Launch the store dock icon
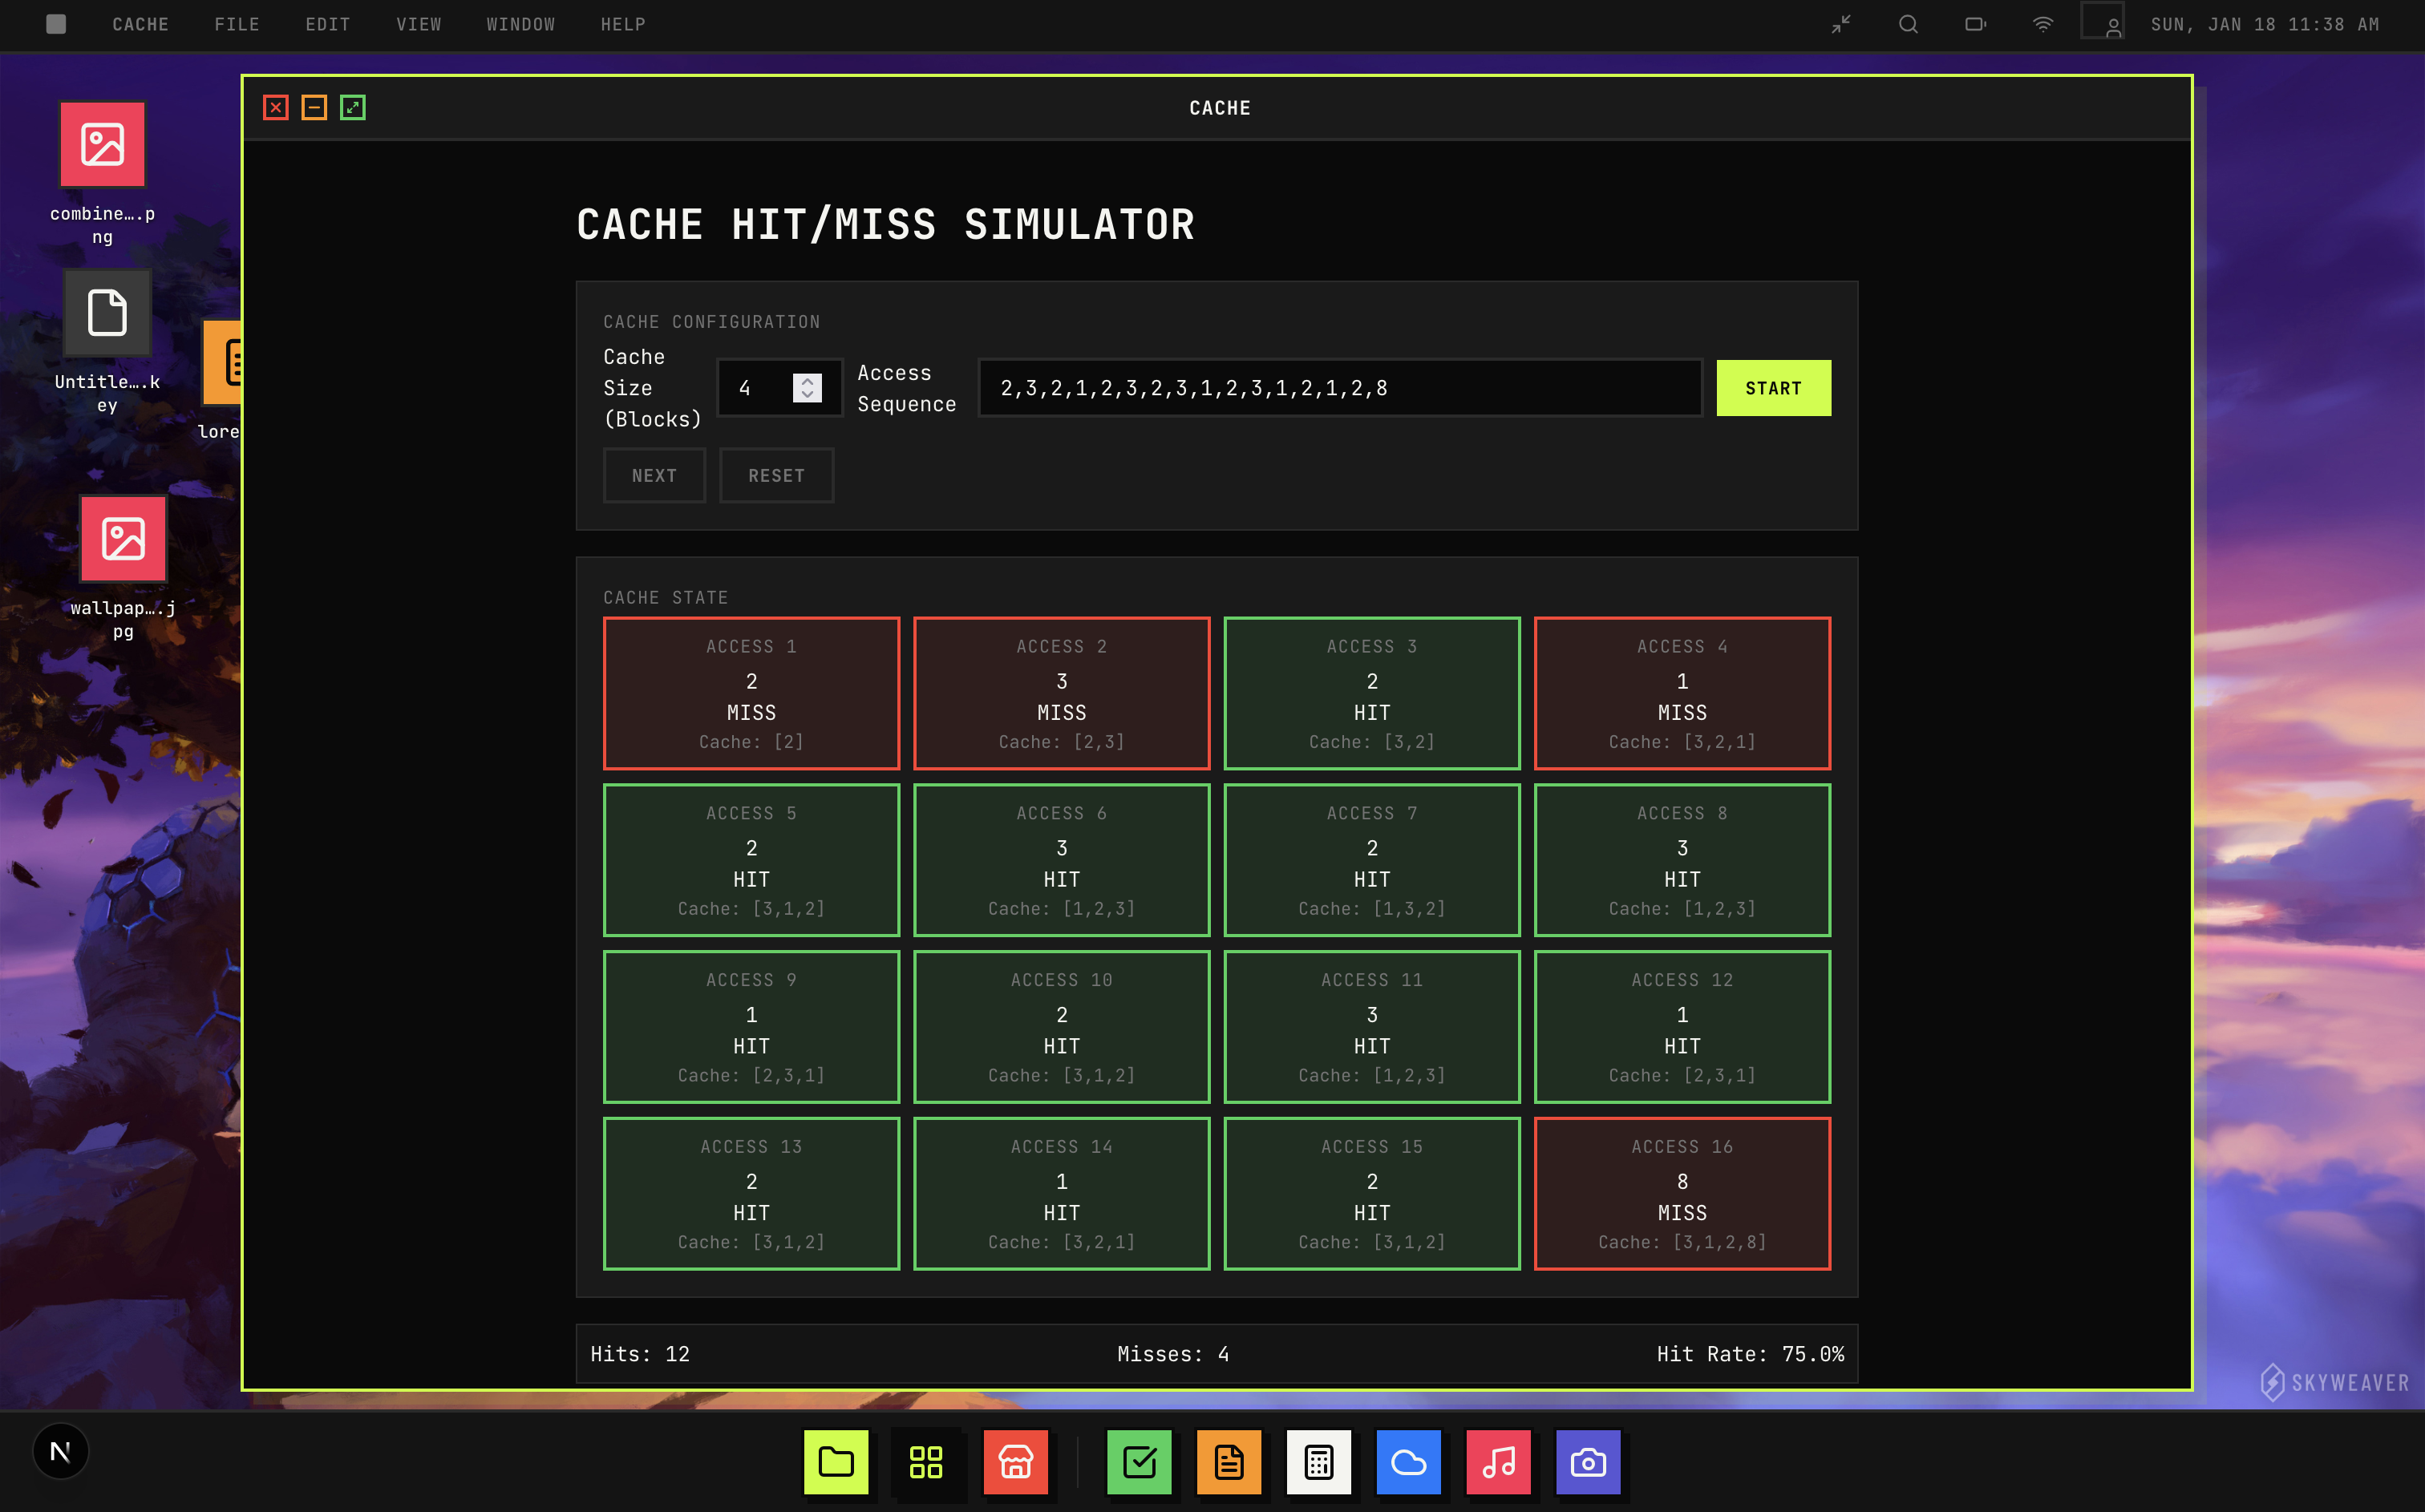Image resolution: width=2425 pixels, height=1512 pixels. coord(1016,1462)
